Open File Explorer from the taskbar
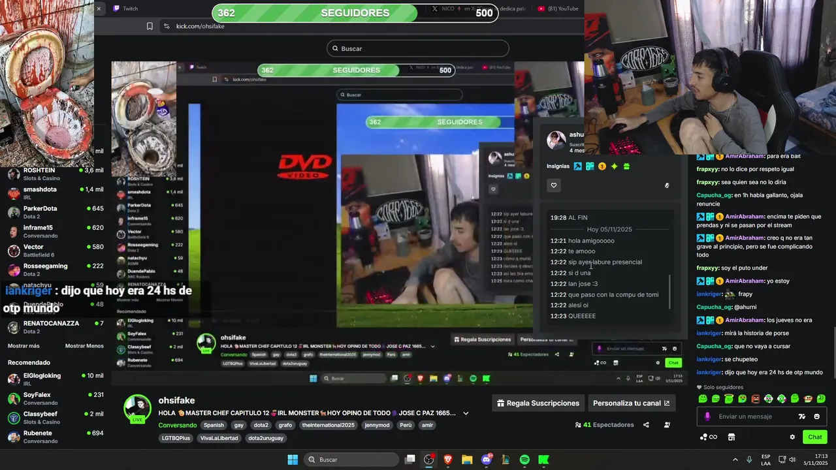The height and width of the screenshot is (470, 836). pos(467,460)
